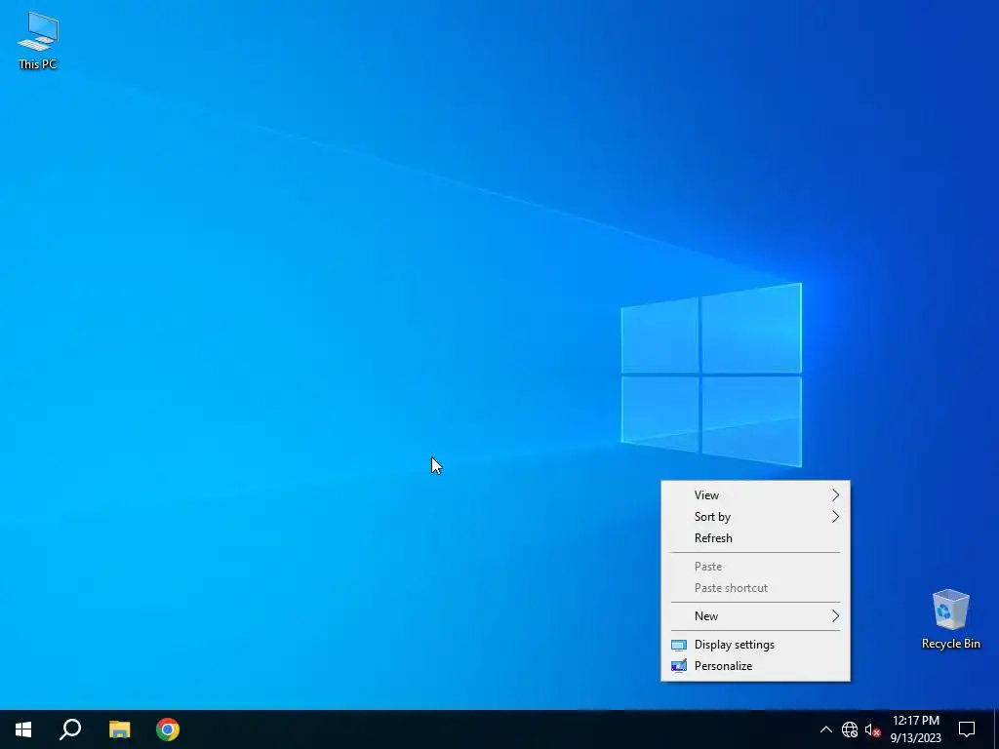Click the arrow beside View
The width and height of the screenshot is (999, 749).
click(835, 494)
